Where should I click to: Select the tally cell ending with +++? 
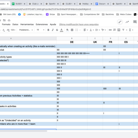pos(72,53)
